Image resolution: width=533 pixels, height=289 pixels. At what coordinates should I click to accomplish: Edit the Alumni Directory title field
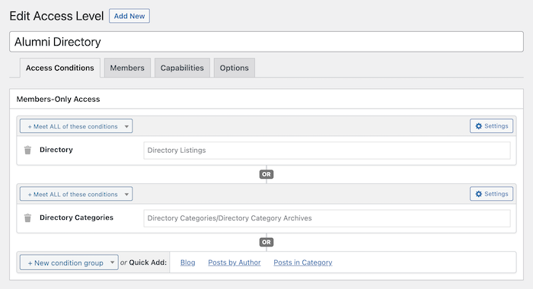pos(266,42)
